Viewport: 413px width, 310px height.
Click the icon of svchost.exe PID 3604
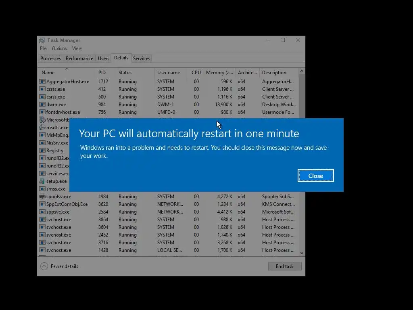point(42,227)
